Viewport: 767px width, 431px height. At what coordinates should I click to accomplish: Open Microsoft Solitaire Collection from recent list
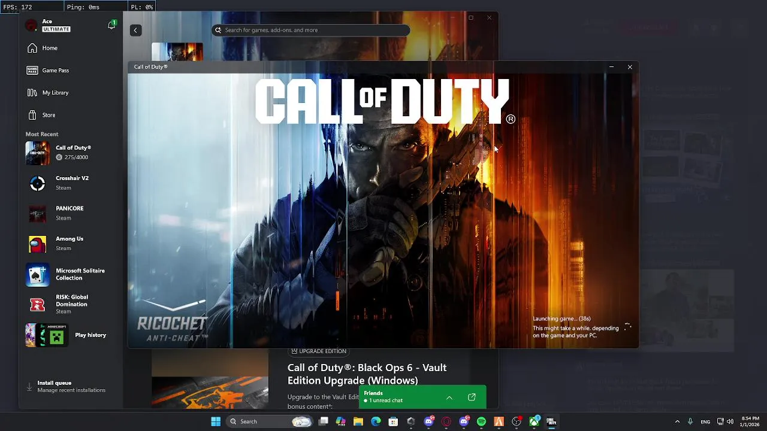click(x=71, y=274)
